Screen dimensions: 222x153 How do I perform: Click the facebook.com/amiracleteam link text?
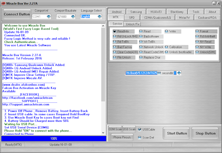point(27,98)
